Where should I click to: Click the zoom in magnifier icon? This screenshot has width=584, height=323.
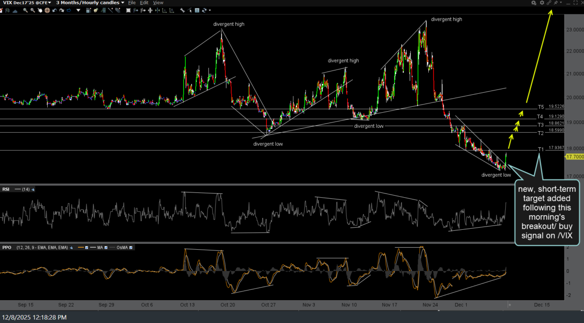(x=25, y=10)
